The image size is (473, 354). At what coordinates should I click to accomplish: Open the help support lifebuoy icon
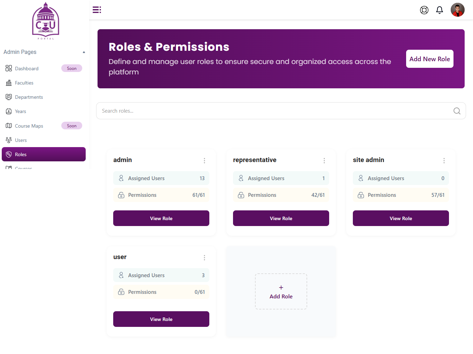[424, 10]
